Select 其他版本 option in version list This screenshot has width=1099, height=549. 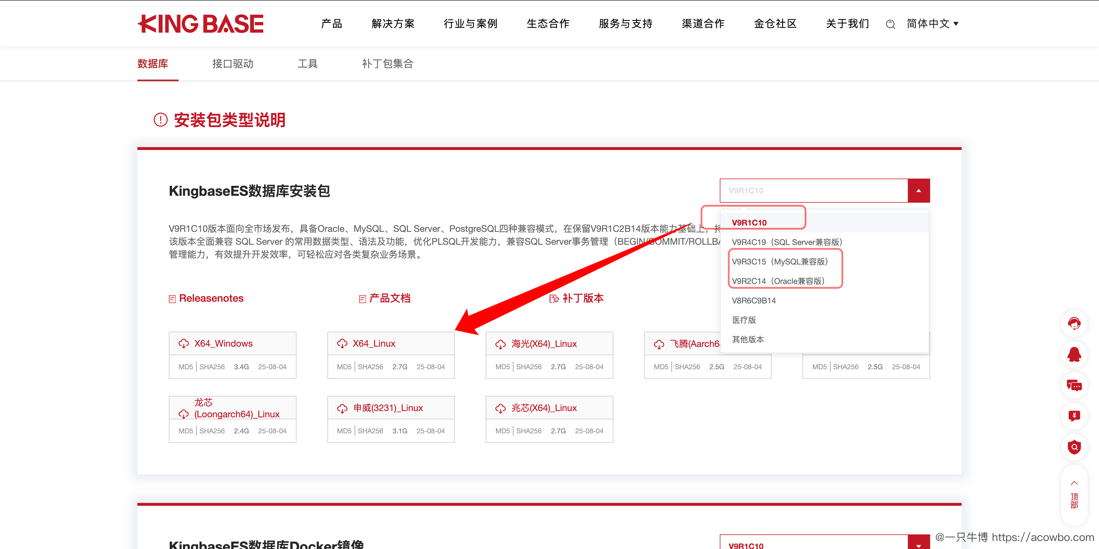(824, 339)
